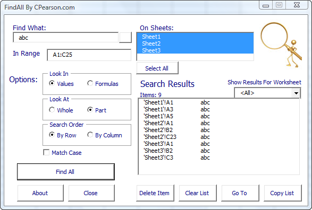Open the About dialog

[40, 193]
